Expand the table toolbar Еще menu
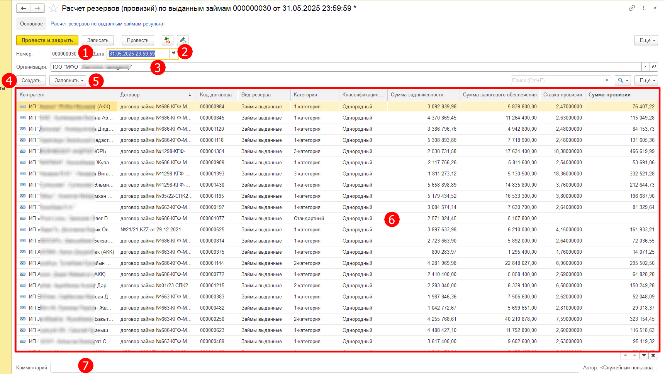 click(x=646, y=80)
